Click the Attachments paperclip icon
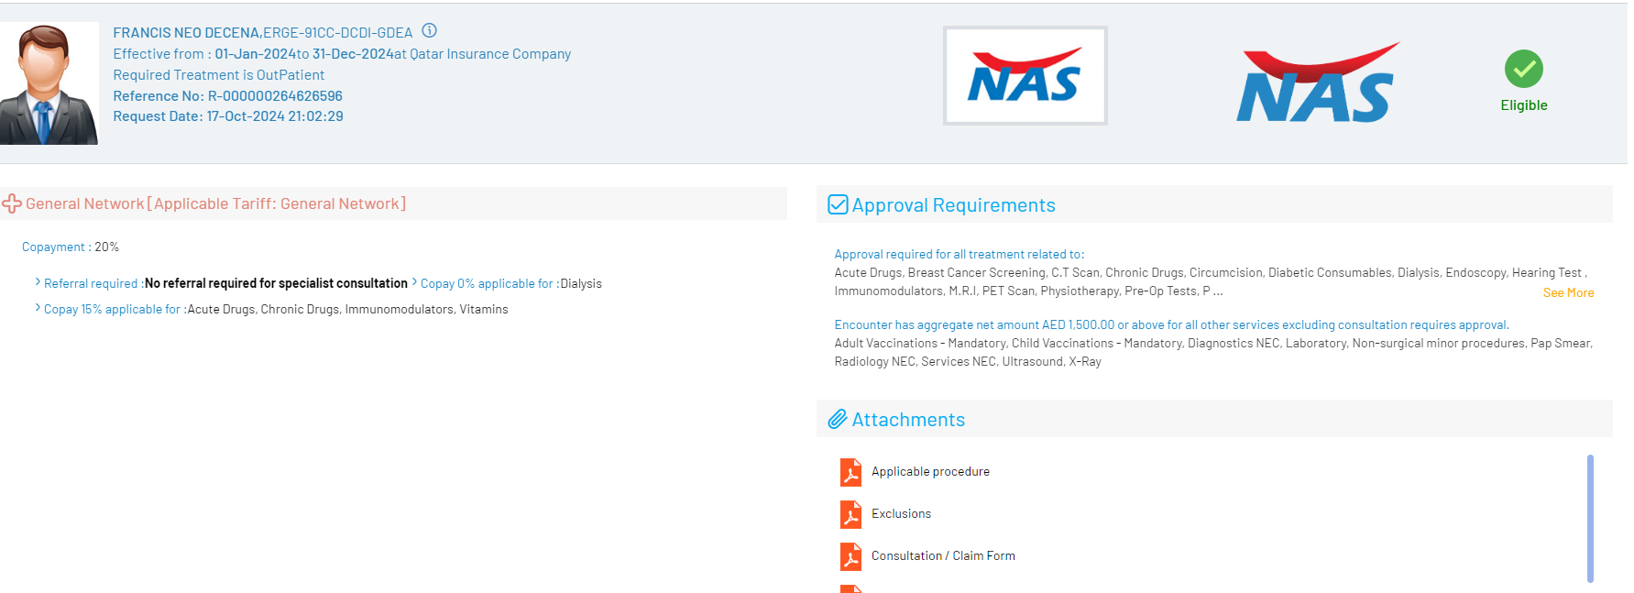The image size is (1634, 593). pos(838,419)
